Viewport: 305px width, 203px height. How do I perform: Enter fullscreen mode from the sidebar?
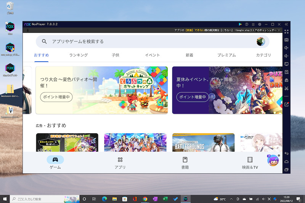(286, 32)
